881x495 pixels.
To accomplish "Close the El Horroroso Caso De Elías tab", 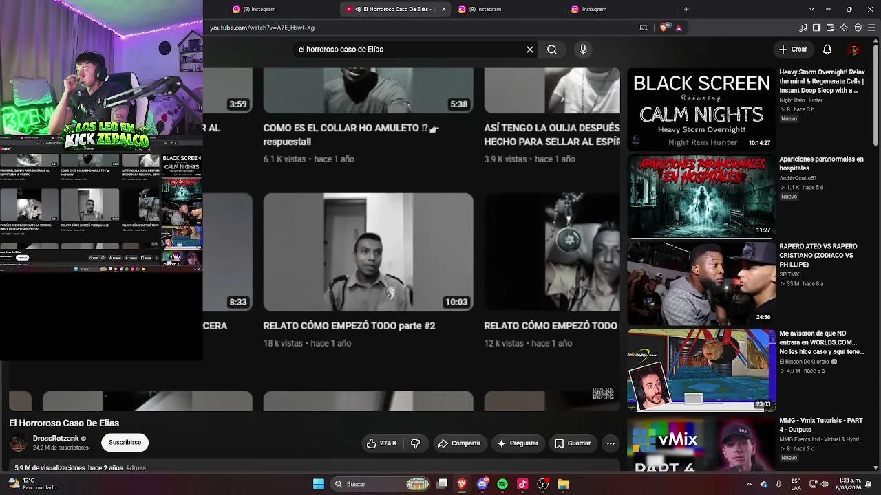I will pos(443,9).
